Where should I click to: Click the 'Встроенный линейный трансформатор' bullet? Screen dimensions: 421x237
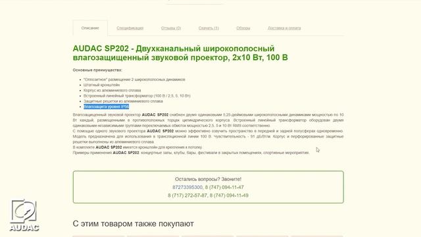coord(137,95)
